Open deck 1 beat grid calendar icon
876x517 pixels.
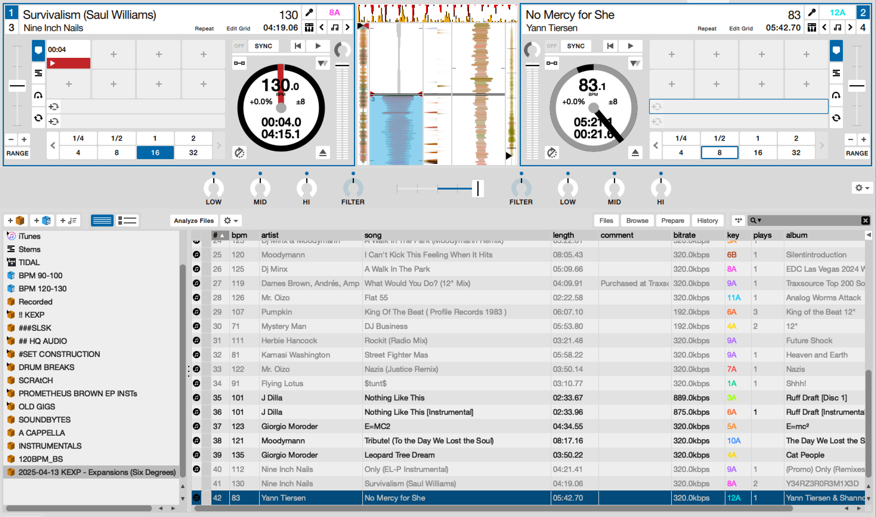point(309,27)
